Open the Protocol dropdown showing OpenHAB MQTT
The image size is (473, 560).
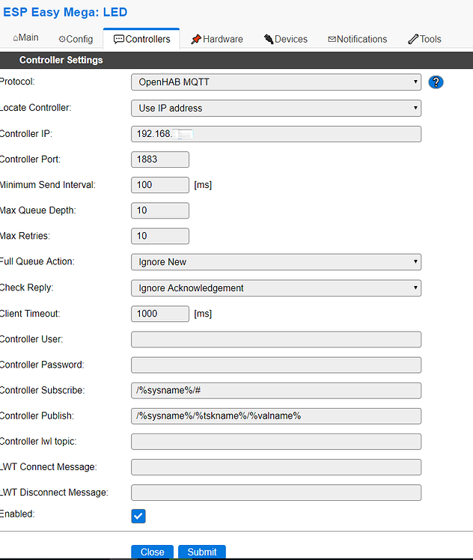pos(276,82)
